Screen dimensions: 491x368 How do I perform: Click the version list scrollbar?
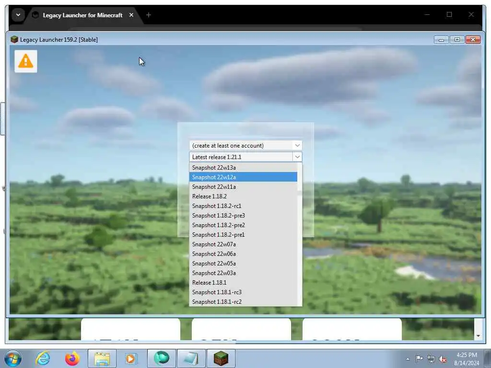[x=300, y=234]
